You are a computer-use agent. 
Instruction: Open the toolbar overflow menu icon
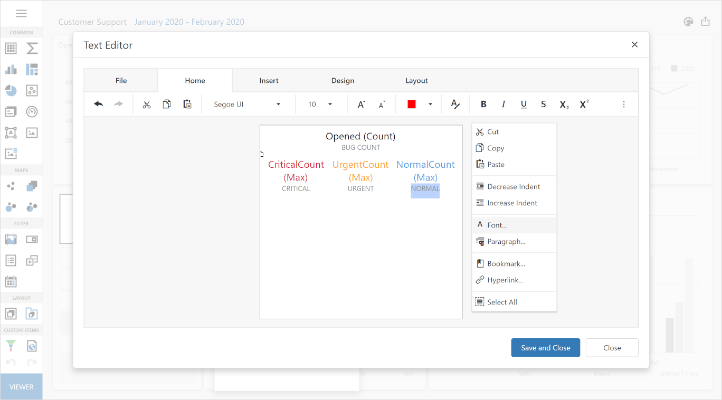click(624, 104)
